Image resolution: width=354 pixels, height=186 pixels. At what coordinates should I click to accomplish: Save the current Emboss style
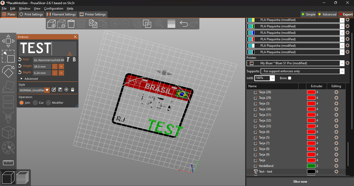[x=60, y=90]
